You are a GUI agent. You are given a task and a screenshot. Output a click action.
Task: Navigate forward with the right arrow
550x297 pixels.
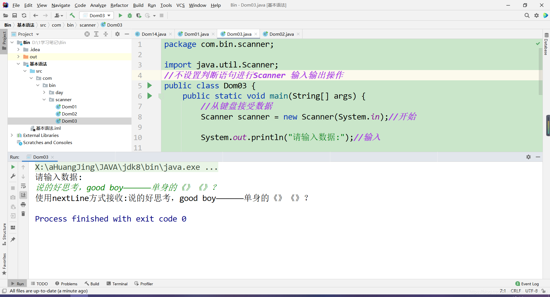(x=45, y=15)
